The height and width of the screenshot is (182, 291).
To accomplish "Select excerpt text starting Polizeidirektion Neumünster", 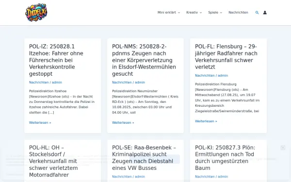I will coord(145,102).
